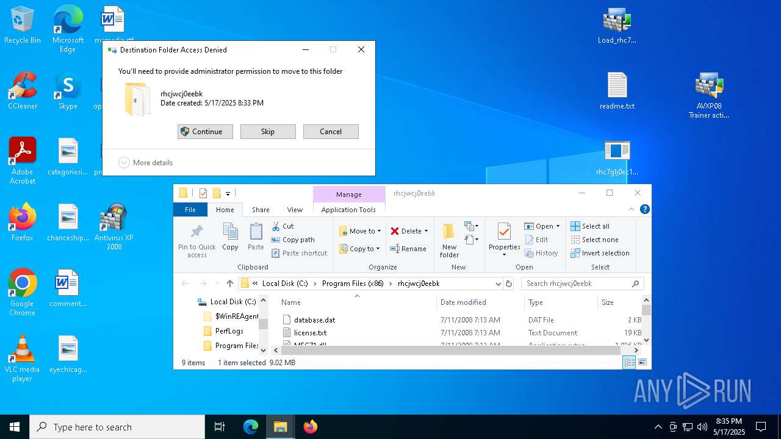781x439 pixels.
Task: Click Copy path in Clipboard group
Action: click(x=293, y=240)
